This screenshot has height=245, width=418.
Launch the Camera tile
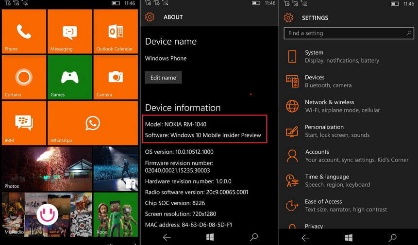(116, 77)
